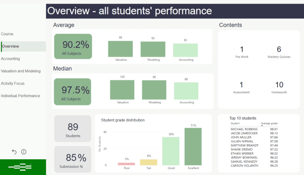Click the 89 Students card
The width and height of the screenshot is (304, 175).
73,129
